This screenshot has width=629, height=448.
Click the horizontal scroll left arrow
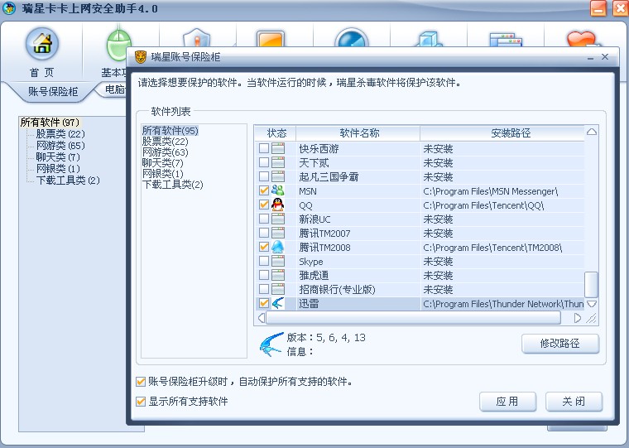[x=262, y=318]
